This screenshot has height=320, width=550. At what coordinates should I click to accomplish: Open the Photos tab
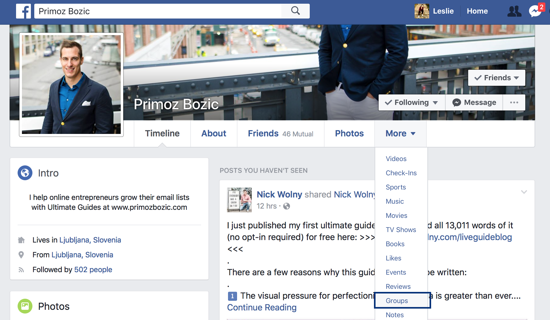click(x=349, y=133)
